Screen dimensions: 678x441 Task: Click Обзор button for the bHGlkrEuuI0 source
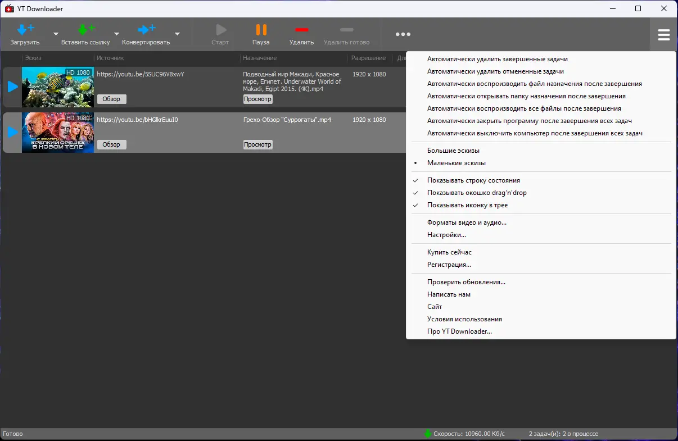112,144
